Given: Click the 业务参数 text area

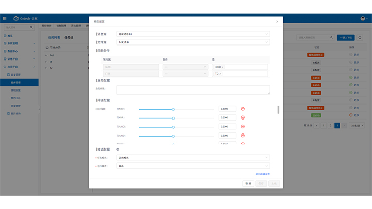Looking at the screenshot, I should point(193,90).
